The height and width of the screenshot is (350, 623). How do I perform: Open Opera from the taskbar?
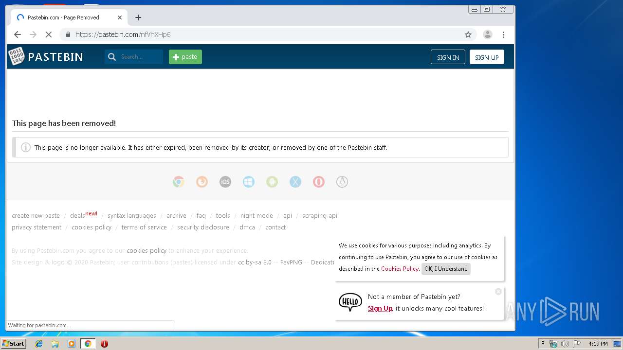pos(104,344)
